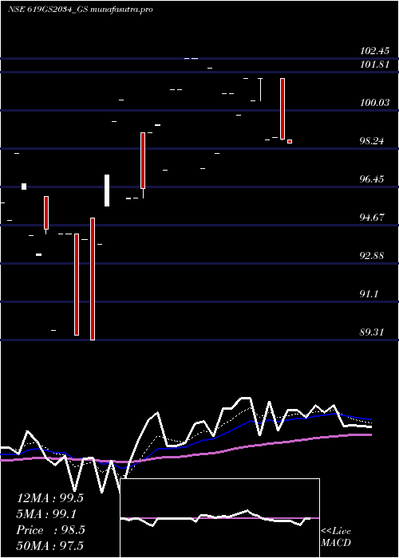Click inside the MACD inset chart
Image resolution: width=399 pixels, height=558 pixels.
click(x=219, y=518)
